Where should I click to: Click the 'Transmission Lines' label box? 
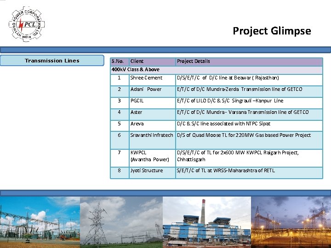tap(52, 61)
